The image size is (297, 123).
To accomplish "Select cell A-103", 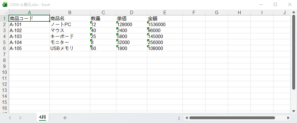I will tap(29, 36).
